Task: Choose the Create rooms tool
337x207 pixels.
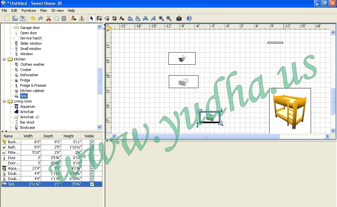Action: (x=107, y=18)
